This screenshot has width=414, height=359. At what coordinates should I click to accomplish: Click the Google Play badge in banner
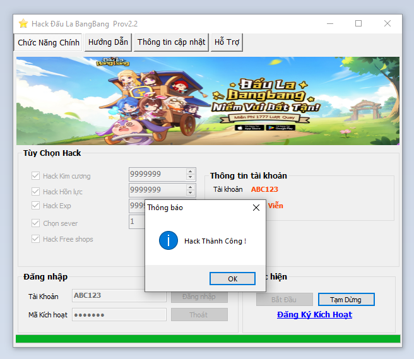[281, 127]
